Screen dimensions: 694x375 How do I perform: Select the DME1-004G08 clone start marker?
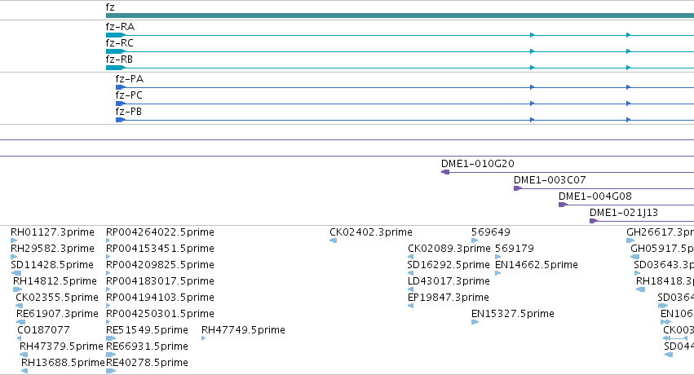click(x=563, y=205)
